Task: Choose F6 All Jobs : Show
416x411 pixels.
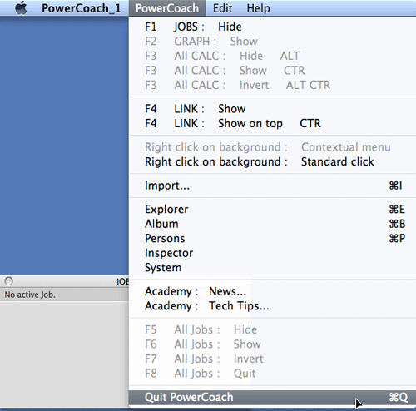Action: (272, 344)
